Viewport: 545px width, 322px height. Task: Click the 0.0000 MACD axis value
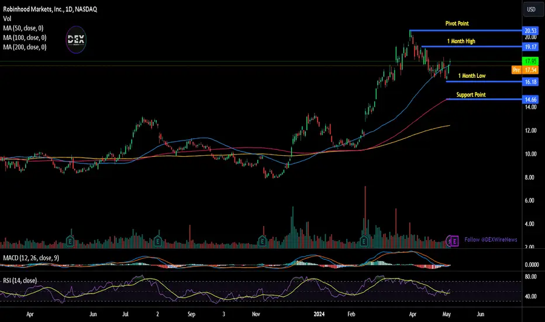point(532,265)
